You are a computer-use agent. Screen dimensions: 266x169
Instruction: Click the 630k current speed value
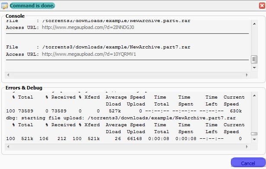click(x=236, y=111)
